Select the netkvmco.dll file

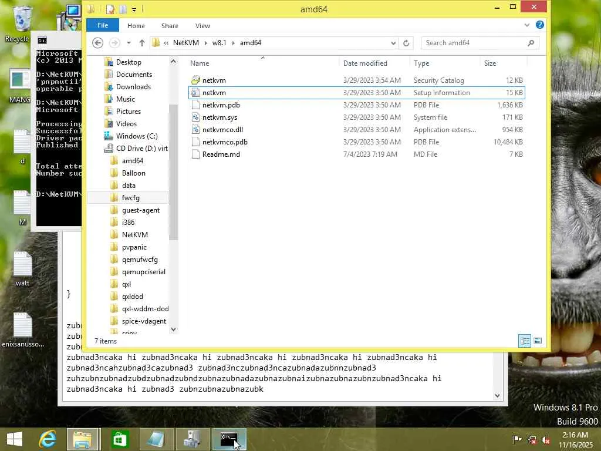click(356, 130)
